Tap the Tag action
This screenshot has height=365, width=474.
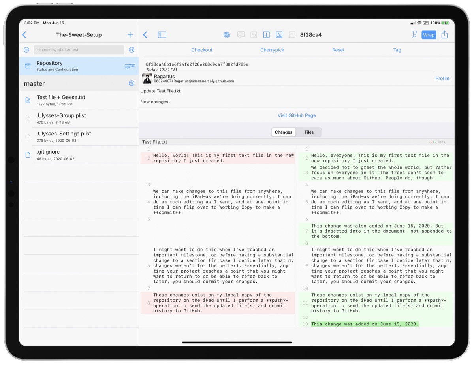coord(397,50)
